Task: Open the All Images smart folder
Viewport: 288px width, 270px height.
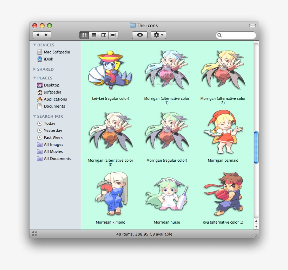Action: tap(53, 144)
